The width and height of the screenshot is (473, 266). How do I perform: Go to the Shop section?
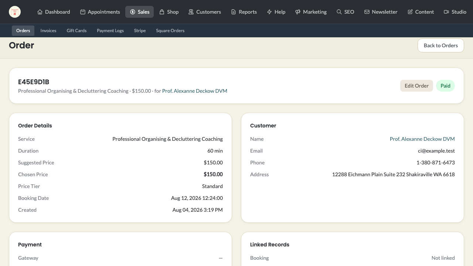pyautogui.click(x=169, y=12)
